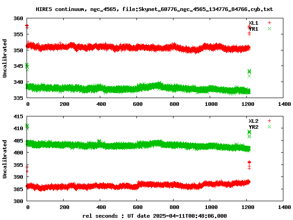Click the 355 y-axis label in top plot
The width and height of the screenshot is (293, 220).
pos(18,34)
